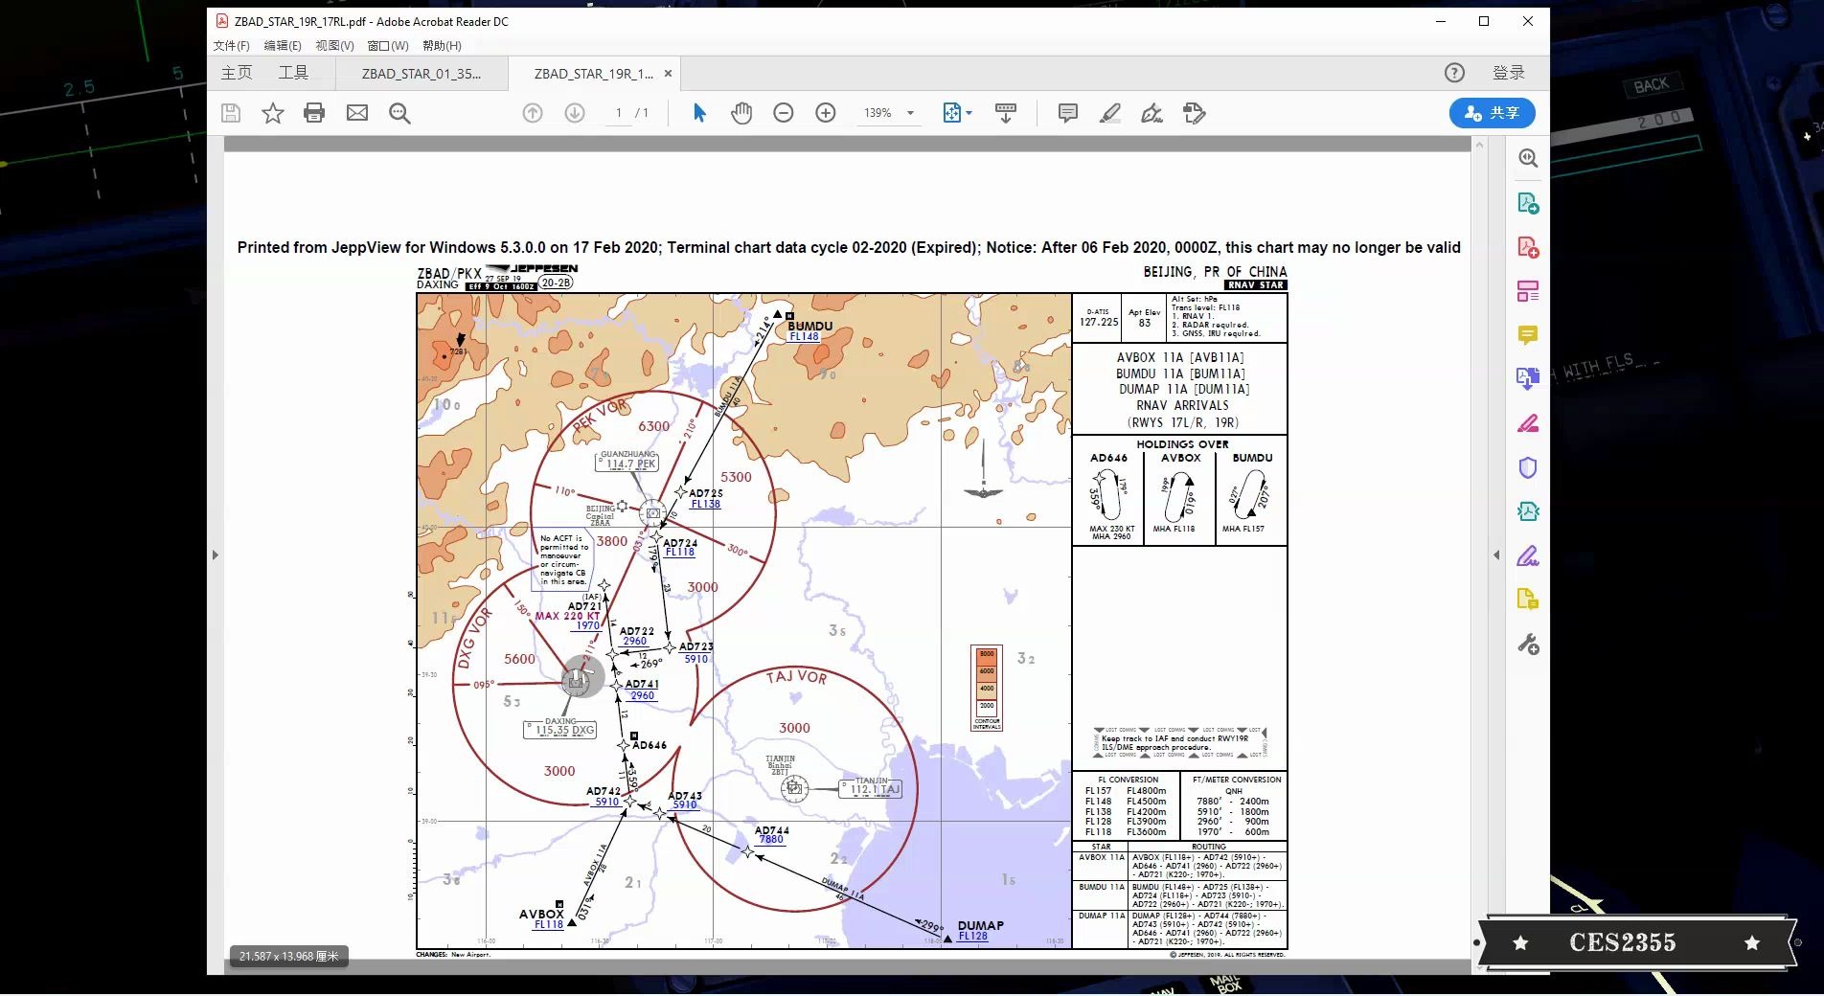The image size is (1824, 996).
Task: Maximize the Acrobat Reader window
Action: click(x=1484, y=21)
